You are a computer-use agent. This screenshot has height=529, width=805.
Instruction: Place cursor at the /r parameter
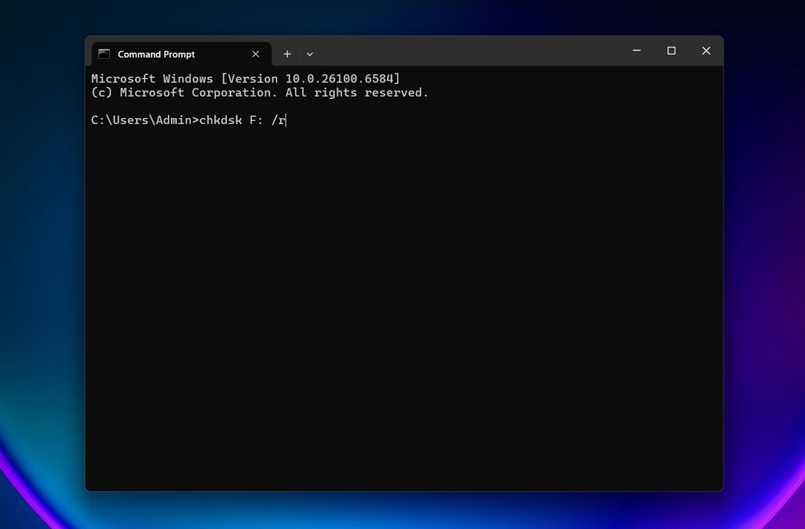[278, 120]
